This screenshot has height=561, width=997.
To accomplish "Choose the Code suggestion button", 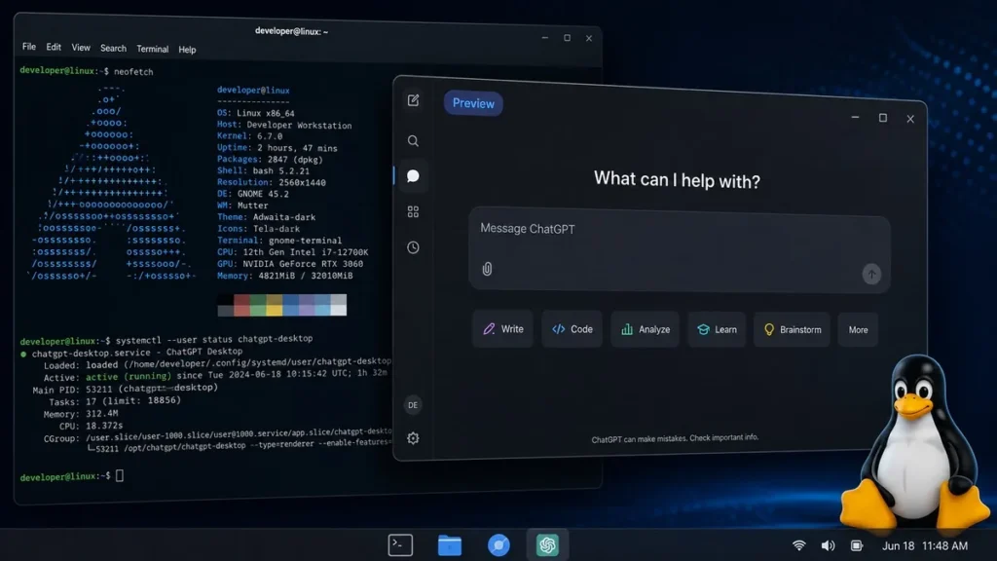I will click(572, 329).
